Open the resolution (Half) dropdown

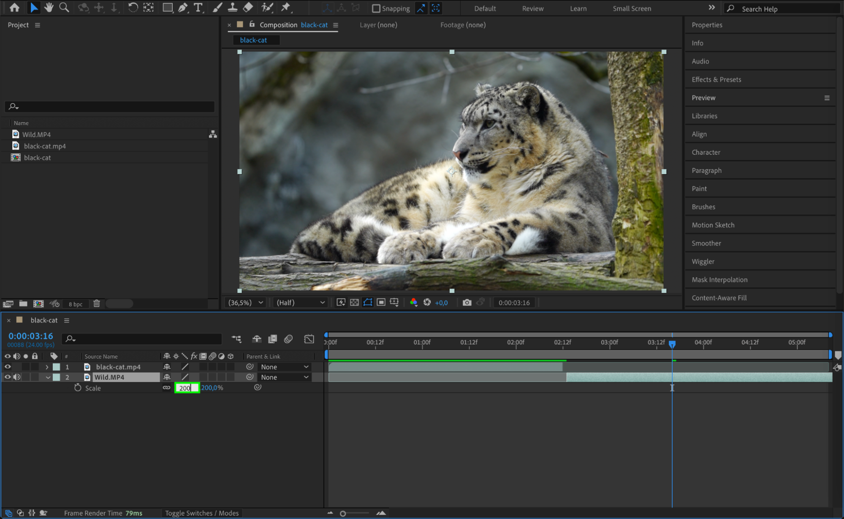tap(300, 303)
